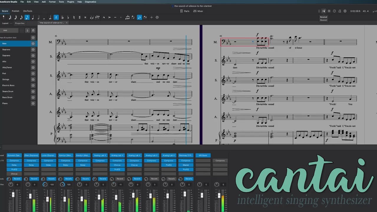
Task: Toggle the augmentation dot
Action: (x=50, y=17)
